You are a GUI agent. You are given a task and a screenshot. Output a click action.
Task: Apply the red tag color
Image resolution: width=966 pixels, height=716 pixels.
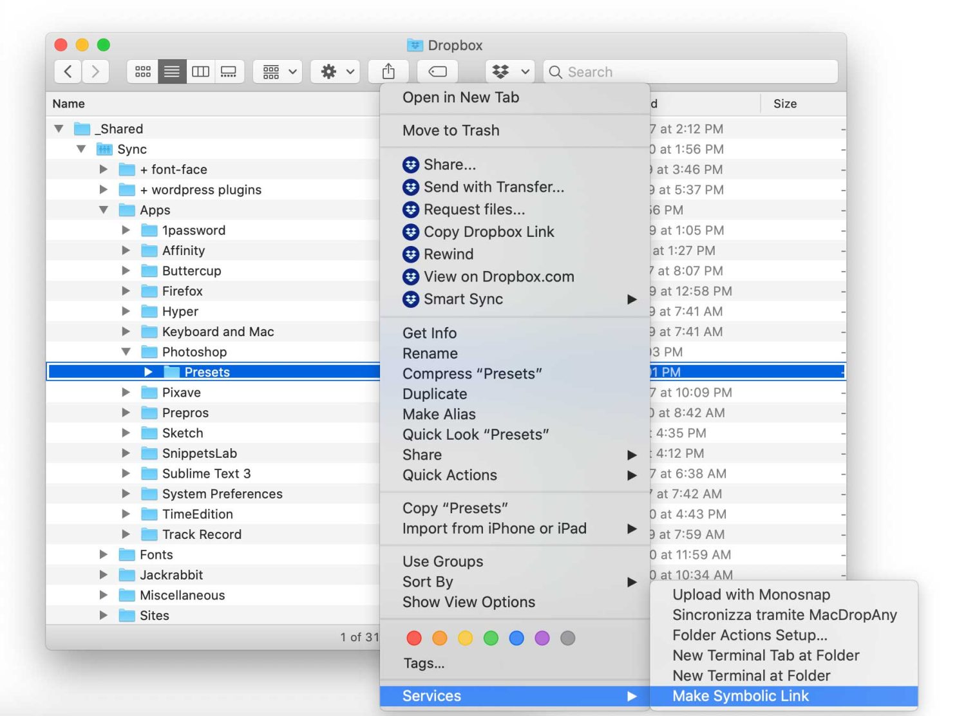coord(414,638)
